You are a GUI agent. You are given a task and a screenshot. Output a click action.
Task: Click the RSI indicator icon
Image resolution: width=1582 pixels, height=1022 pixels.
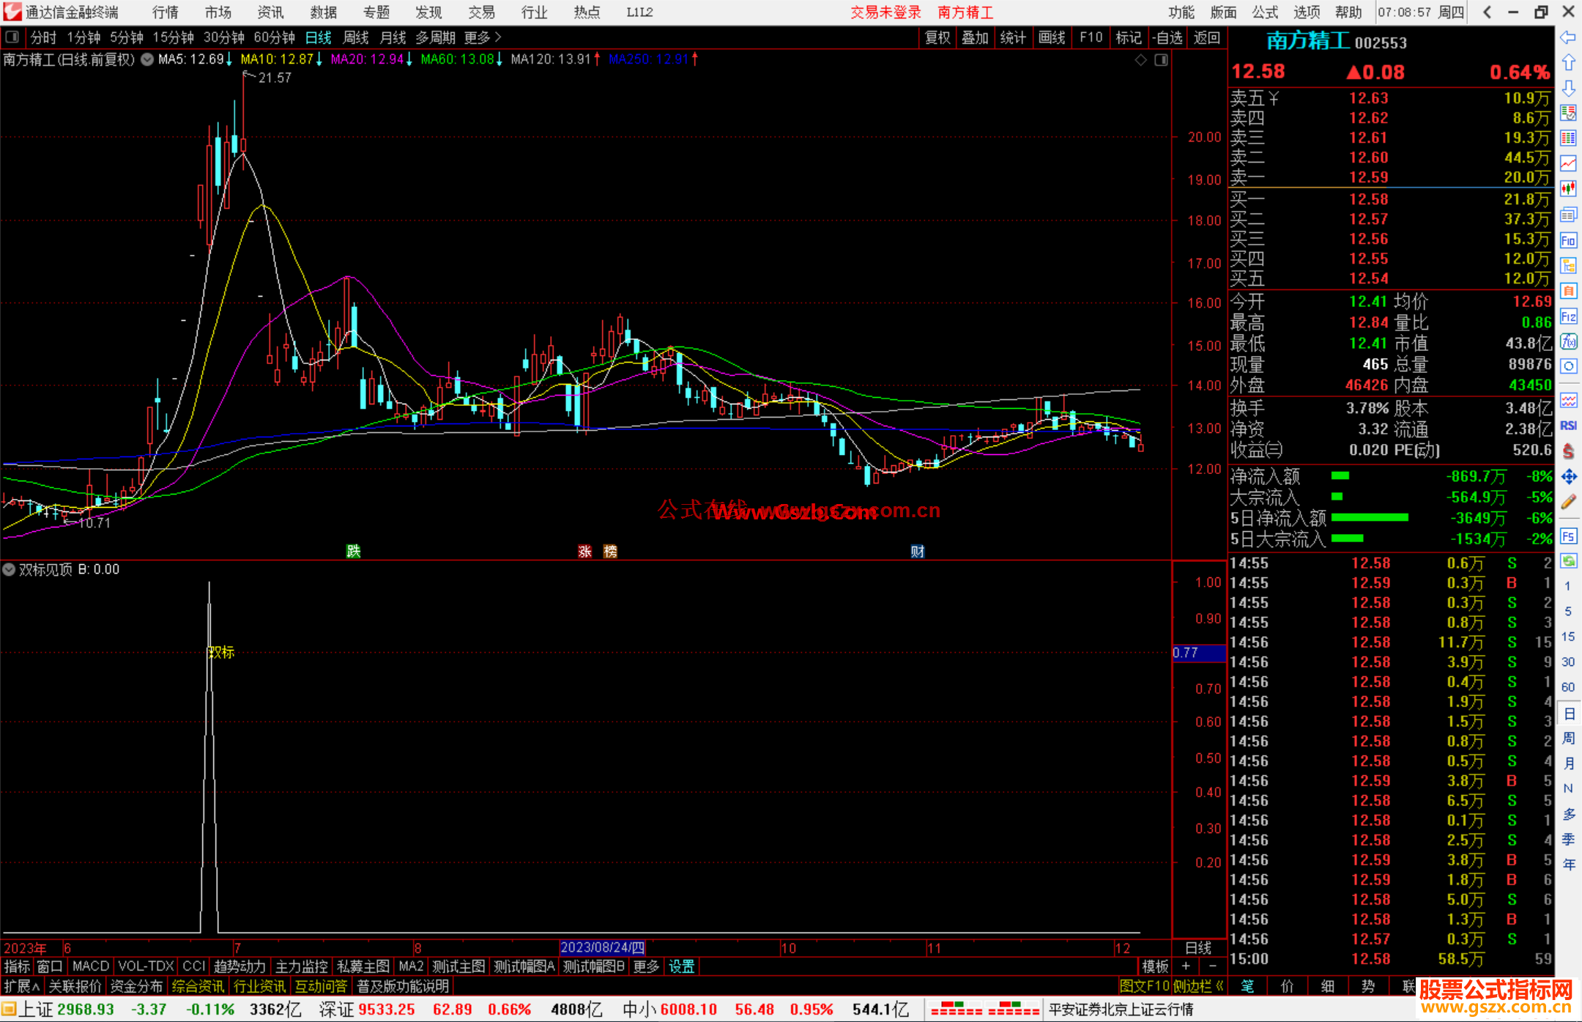coord(1568,426)
